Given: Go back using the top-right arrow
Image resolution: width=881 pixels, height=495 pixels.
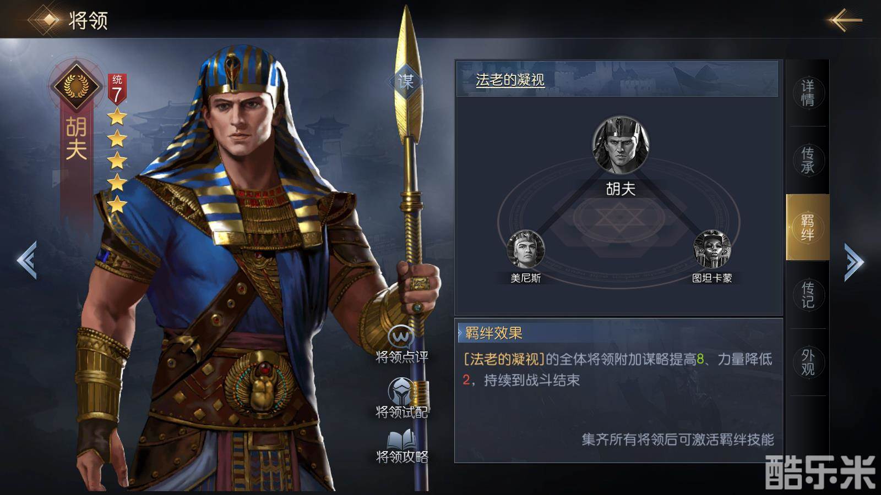Looking at the screenshot, I should click(844, 20).
